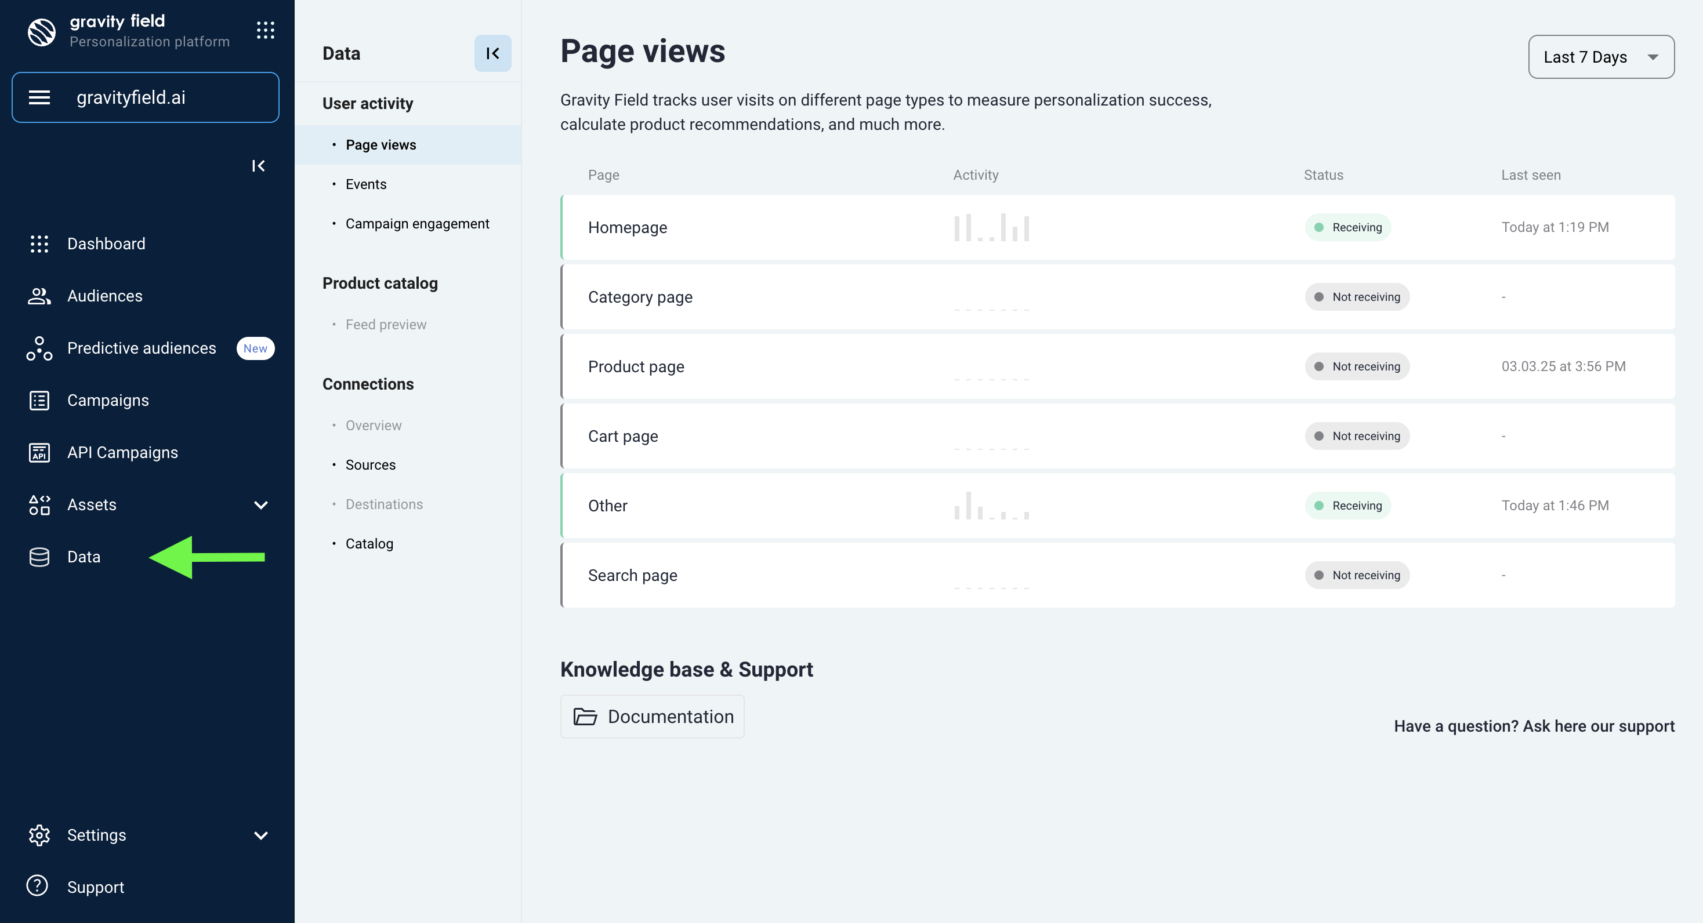This screenshot has width=1703, height=923.
Task: Click the Data database icon
Action: pos(39,557)
